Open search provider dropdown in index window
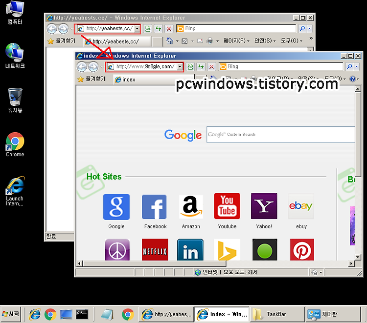367x323 pixels. tap(356, 66)
